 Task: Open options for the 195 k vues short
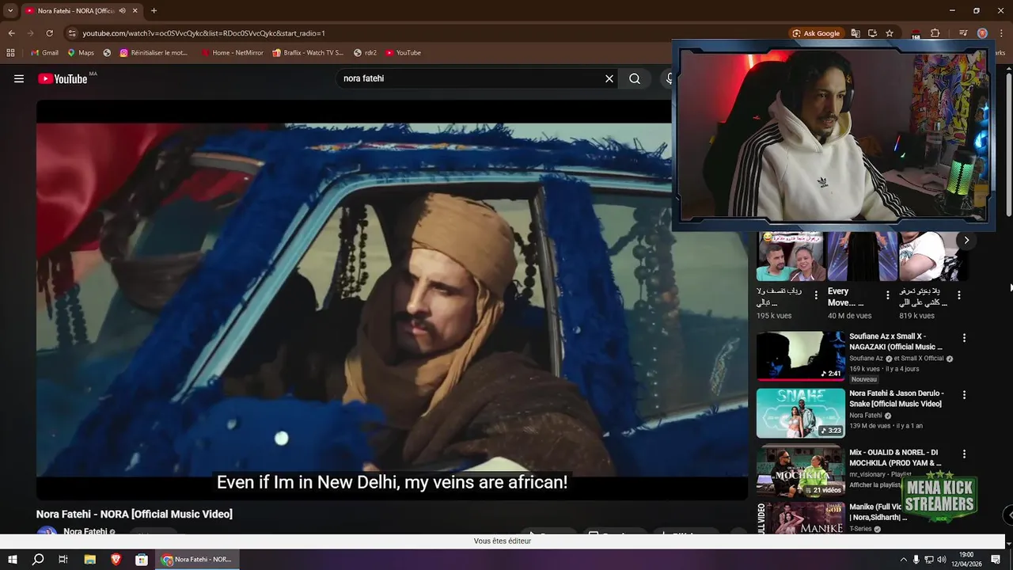click(816, 295)
